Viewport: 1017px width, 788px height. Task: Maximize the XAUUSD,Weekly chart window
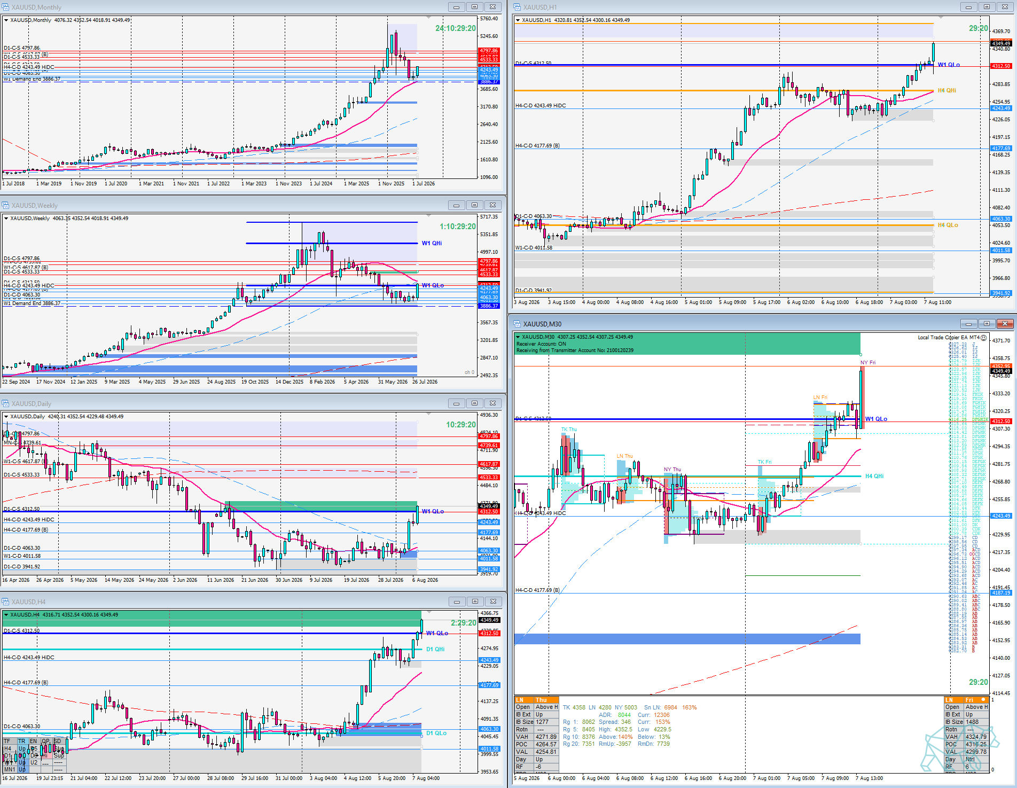474,205
